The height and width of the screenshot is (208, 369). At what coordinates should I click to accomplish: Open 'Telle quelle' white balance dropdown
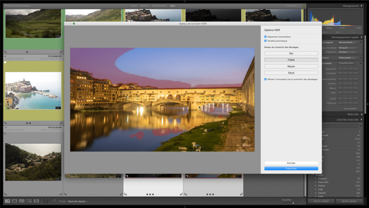pos(348,58)
